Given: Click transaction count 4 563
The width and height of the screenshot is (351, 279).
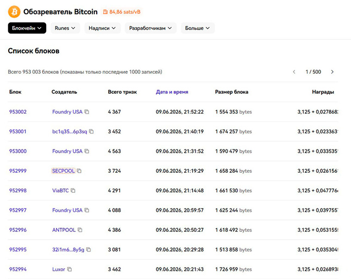Looking at the screenshot, I should click(115, 151).
